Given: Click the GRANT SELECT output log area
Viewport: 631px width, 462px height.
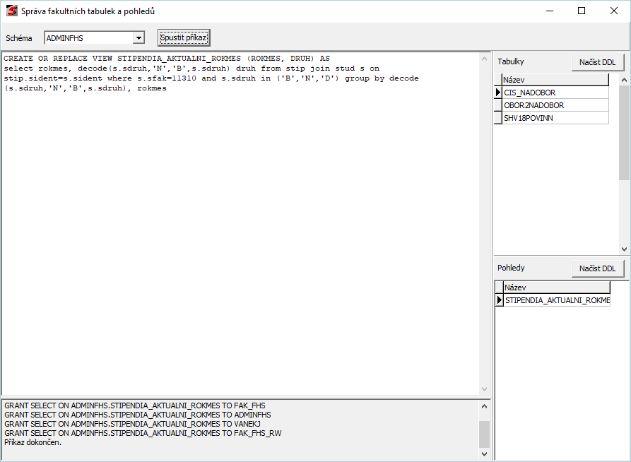Looking at the screenshot, I should (x=240, y=424).
